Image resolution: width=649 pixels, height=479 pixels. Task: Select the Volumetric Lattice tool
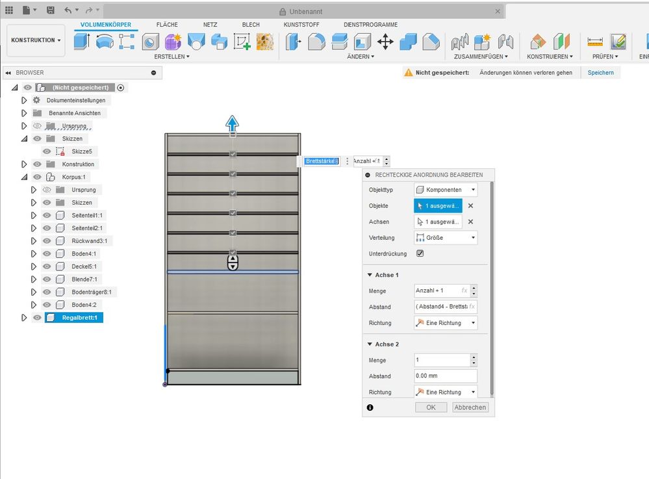pos(265,42)
